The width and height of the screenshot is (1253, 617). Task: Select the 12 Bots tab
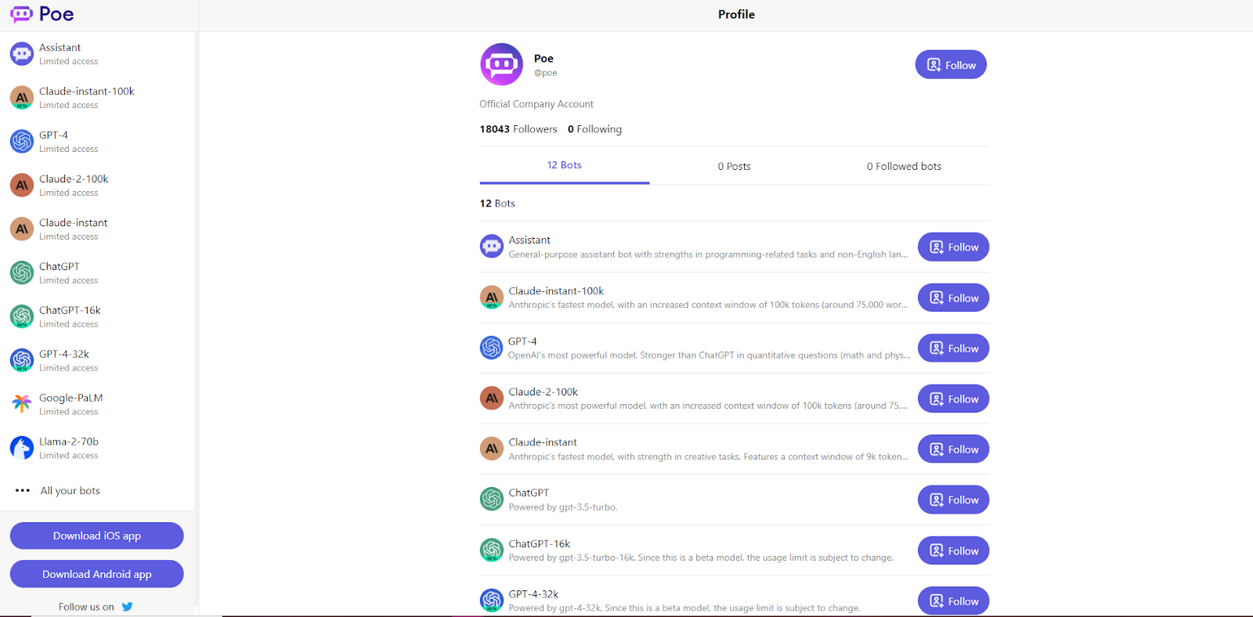point(564,165)
